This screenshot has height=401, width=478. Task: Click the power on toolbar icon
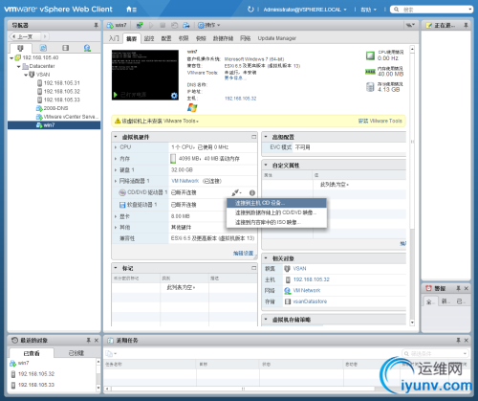(151, 25)
